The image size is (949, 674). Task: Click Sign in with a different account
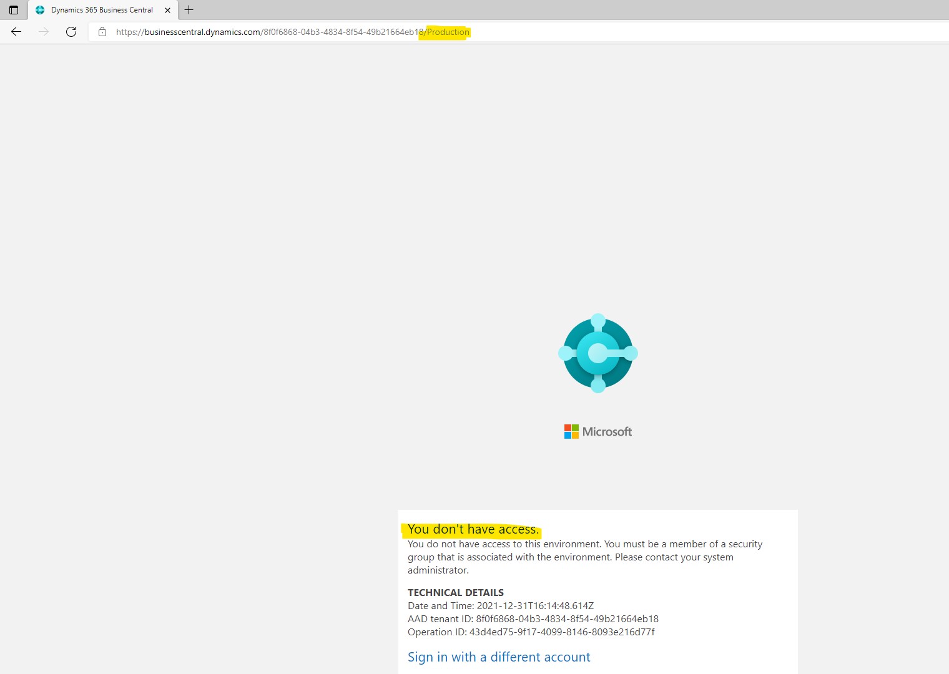tap(499, 657)
